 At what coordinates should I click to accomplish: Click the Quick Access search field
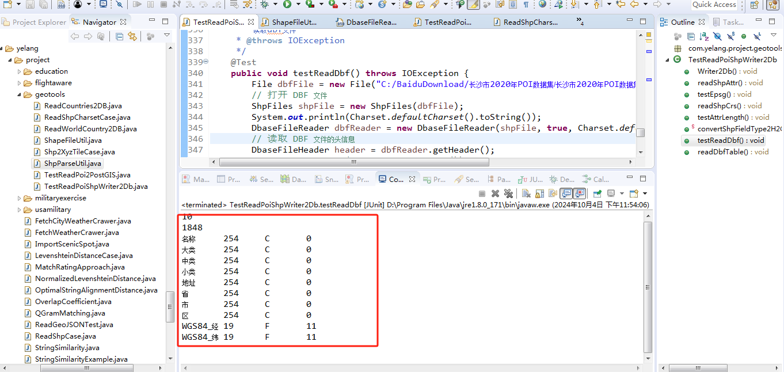pos(714,5)
